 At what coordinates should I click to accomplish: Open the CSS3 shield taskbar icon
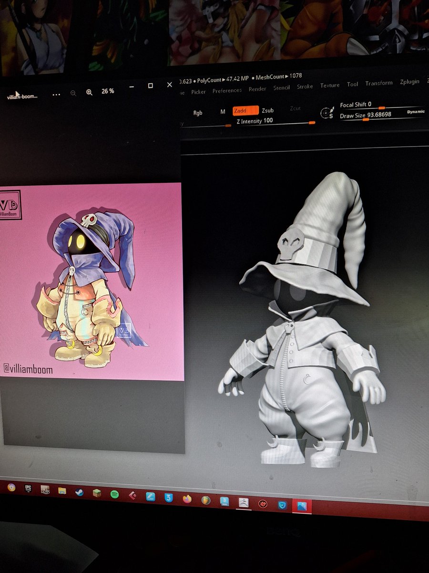point(169,498)
